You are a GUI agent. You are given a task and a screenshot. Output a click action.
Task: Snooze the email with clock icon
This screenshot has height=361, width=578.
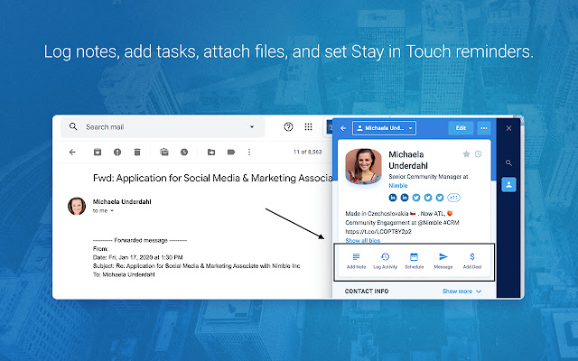pos(184,152)
